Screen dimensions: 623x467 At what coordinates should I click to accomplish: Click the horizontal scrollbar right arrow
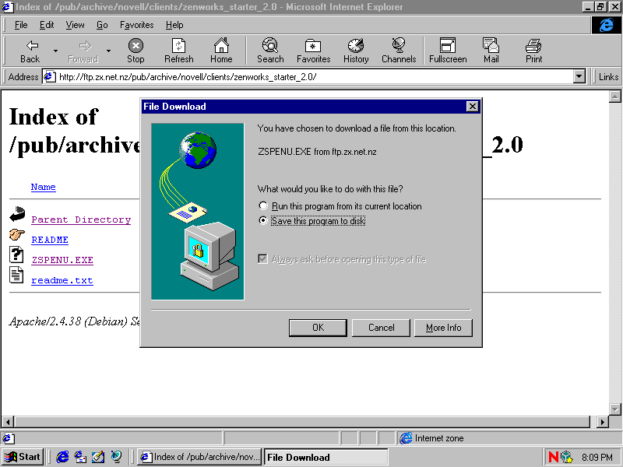point(603,421)
